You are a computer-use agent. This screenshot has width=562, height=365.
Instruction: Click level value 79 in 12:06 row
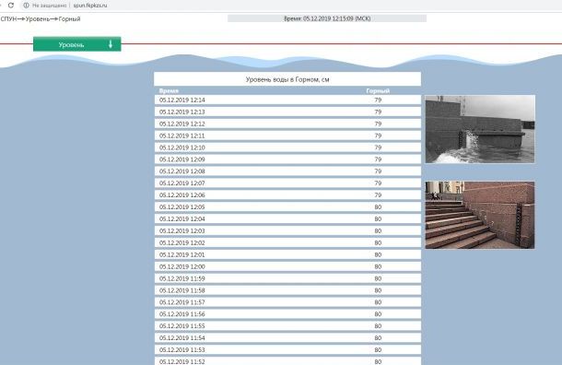[x=378, y=195]
